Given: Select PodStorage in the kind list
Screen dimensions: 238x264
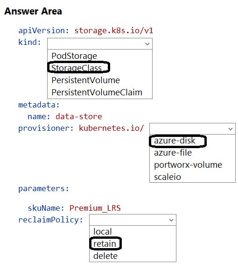Looking at the screenshot, I should (x=74, y=56).
